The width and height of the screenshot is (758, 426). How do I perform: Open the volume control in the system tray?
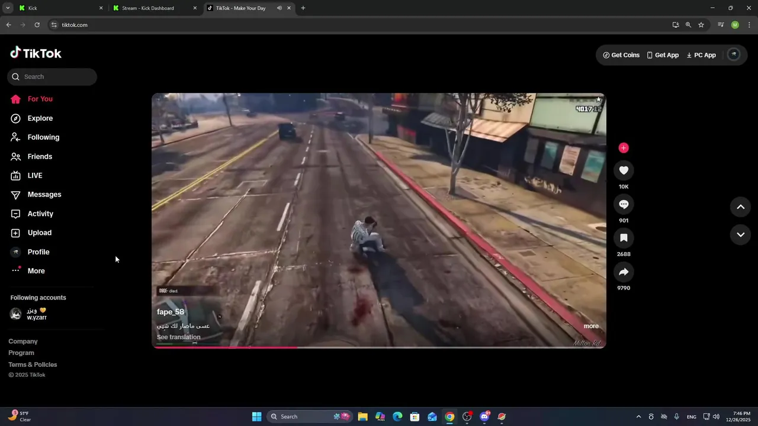716,417
